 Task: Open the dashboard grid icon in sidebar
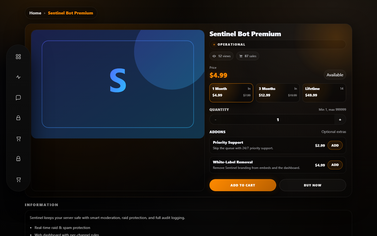pyautogui.click(x=18, y=57)
